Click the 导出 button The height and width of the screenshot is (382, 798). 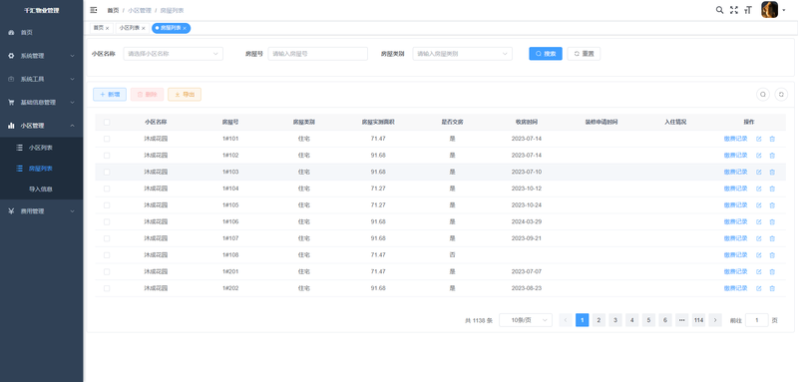pyautogui.click(x=185, y=94)
